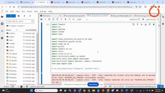Open the Settings menu
This screenshot has width=165, height=93.
tap(43, 11)
